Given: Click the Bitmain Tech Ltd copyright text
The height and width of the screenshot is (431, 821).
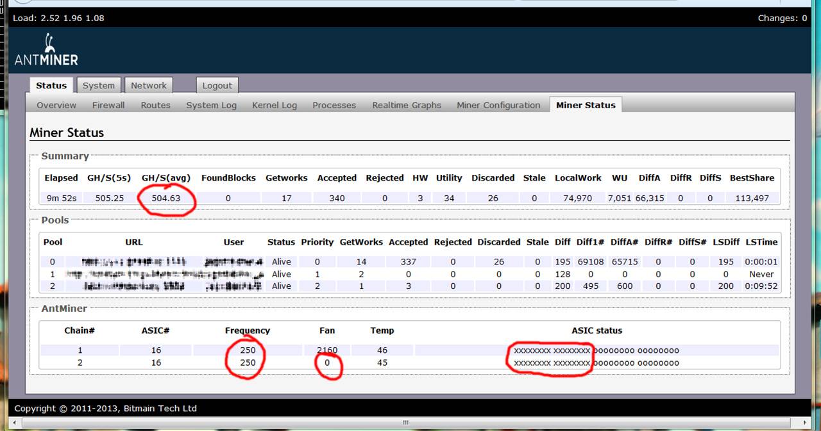Looking at the screenshot, I should (x=105, y=408).
